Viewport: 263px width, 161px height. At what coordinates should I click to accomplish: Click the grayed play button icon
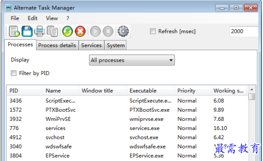coord(95,31)
